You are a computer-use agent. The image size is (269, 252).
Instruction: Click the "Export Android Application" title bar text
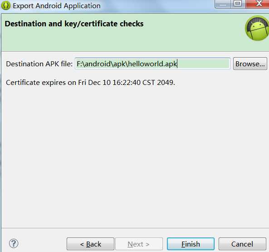(57, 5)
